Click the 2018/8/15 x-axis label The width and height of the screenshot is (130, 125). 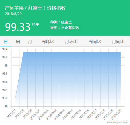pos(76,114)
